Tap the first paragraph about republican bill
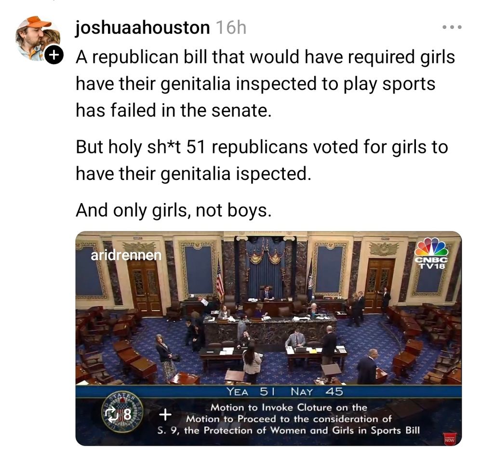482x461 pixels. tap(265, 83)
